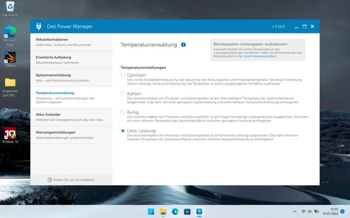The image size is (350, 218).
Task: Minimize the Dell Power Manager window
Action: pyautogui.click(x=296, y=27)
